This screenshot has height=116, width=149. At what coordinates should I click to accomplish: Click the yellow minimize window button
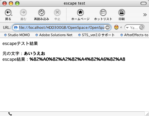(11, 3)
